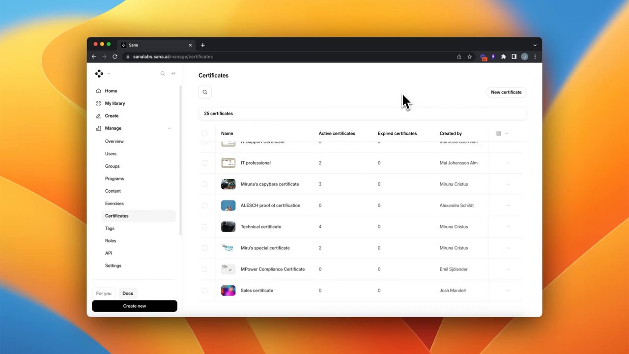The image size is (629, 354).
Task: Toggle the Chrome side panel icon
Action: (514, 57)
